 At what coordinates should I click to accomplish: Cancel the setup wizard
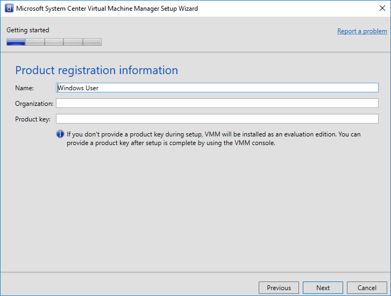tap(367, 287)
